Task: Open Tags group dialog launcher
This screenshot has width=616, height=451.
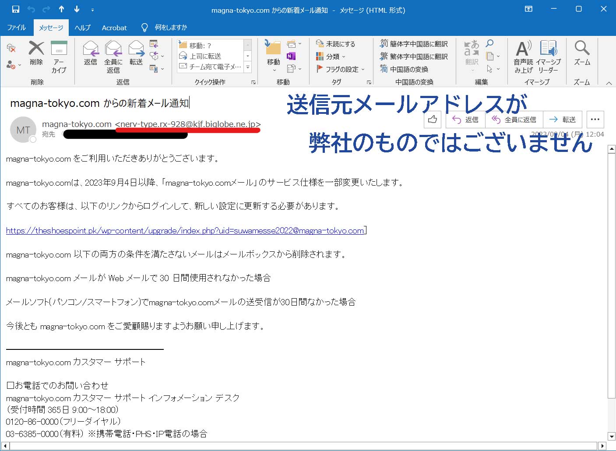Action: [369, 82]
